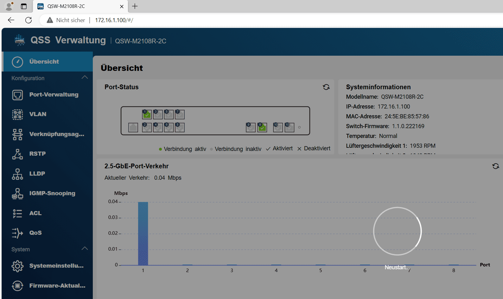
Task: Open a new browser tab
Action: click(x=135, y=6)
